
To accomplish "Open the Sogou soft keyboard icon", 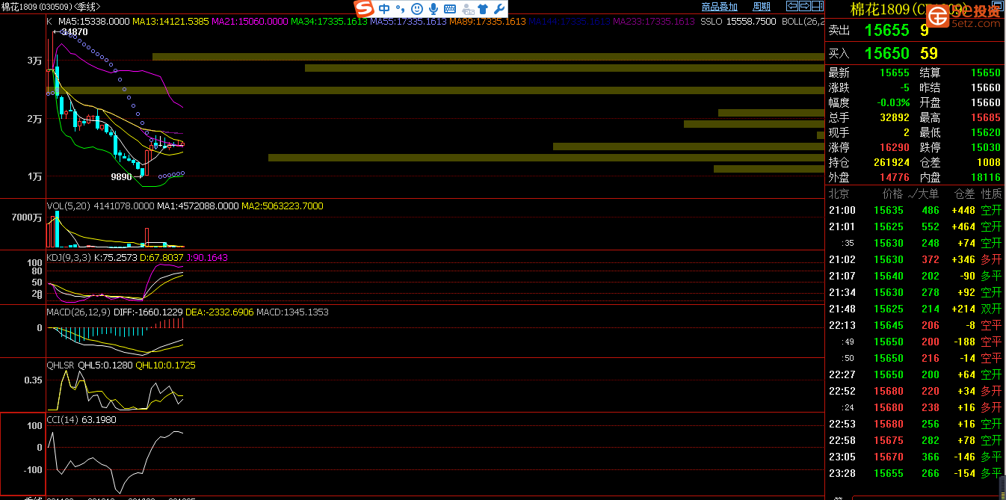I will coord(450,9).
